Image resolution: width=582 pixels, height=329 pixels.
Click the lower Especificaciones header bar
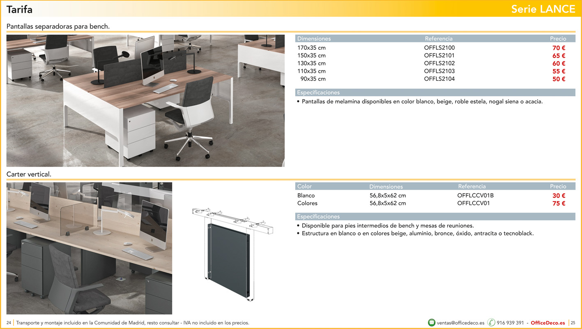(x=435, y=217)
